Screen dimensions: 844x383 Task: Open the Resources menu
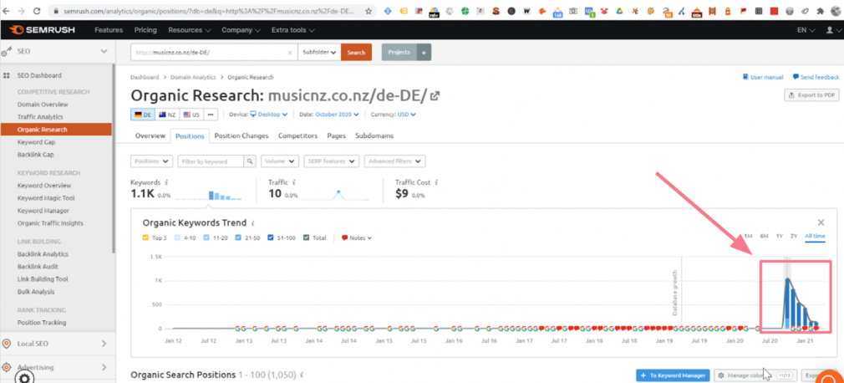pos(190,30)
